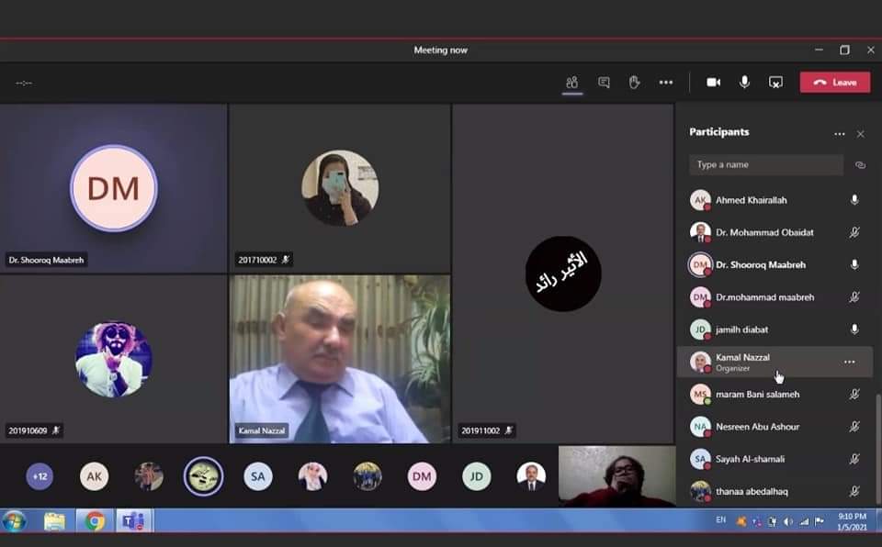Show the +12 additional participants
882x547 pixels.
pyautogui.click(x=40, y=476)
